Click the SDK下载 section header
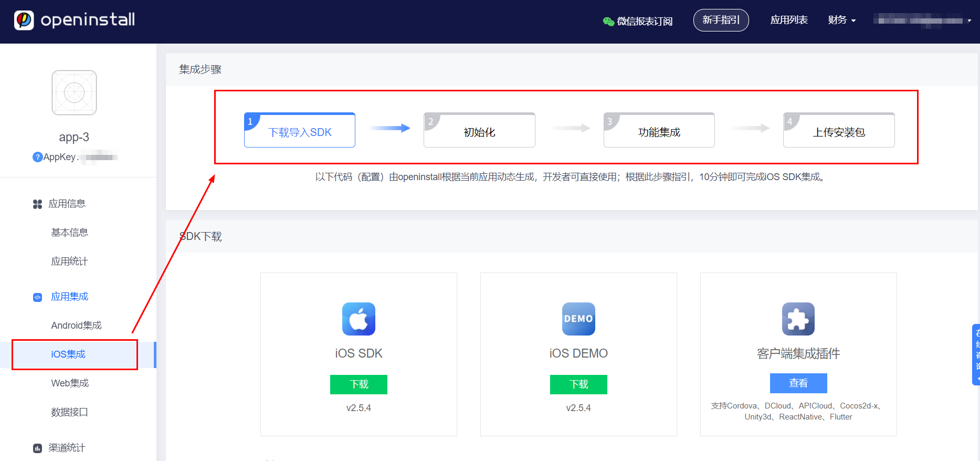 pyautogui.click(x=201, y=236)
